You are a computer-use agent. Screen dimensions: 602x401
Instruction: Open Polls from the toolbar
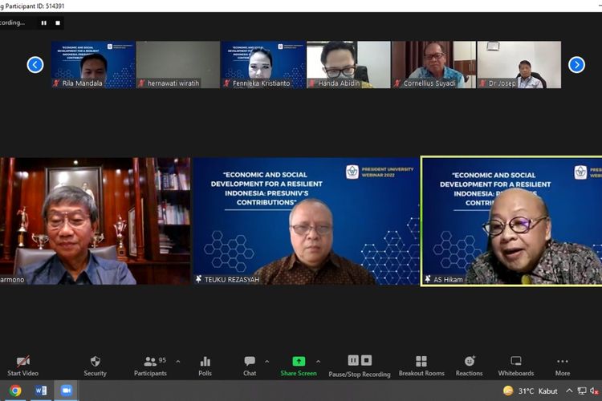[205, 366]
